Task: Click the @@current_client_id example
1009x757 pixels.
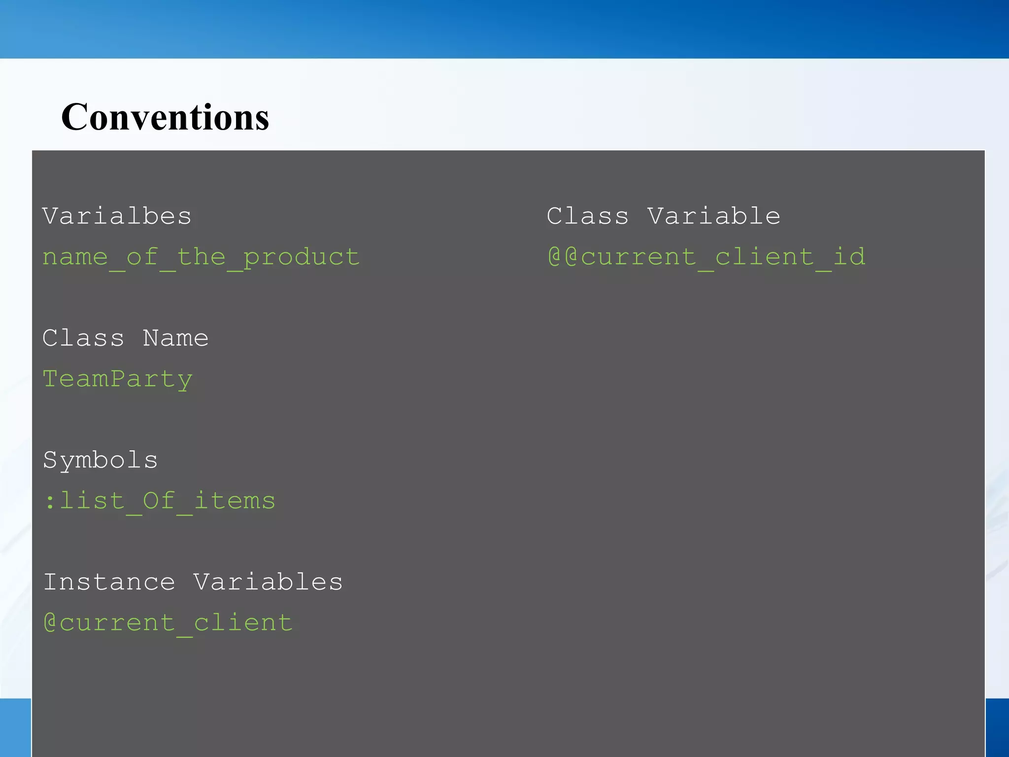Action: click(x=706, y=258)
